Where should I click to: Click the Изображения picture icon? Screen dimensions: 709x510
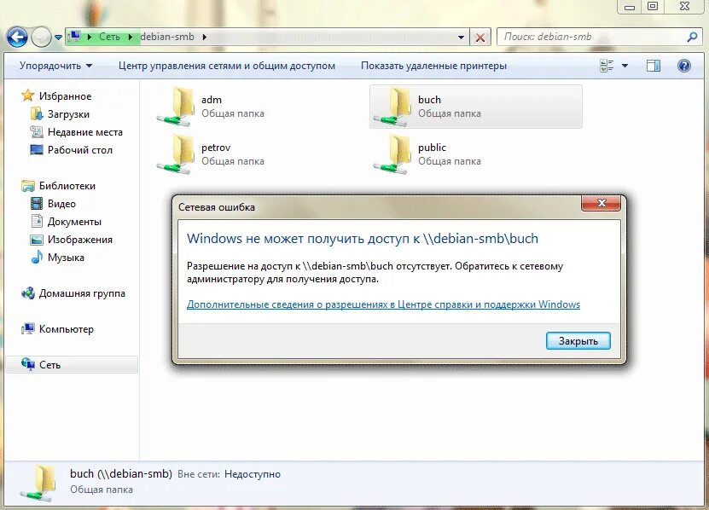pos(36,240)
